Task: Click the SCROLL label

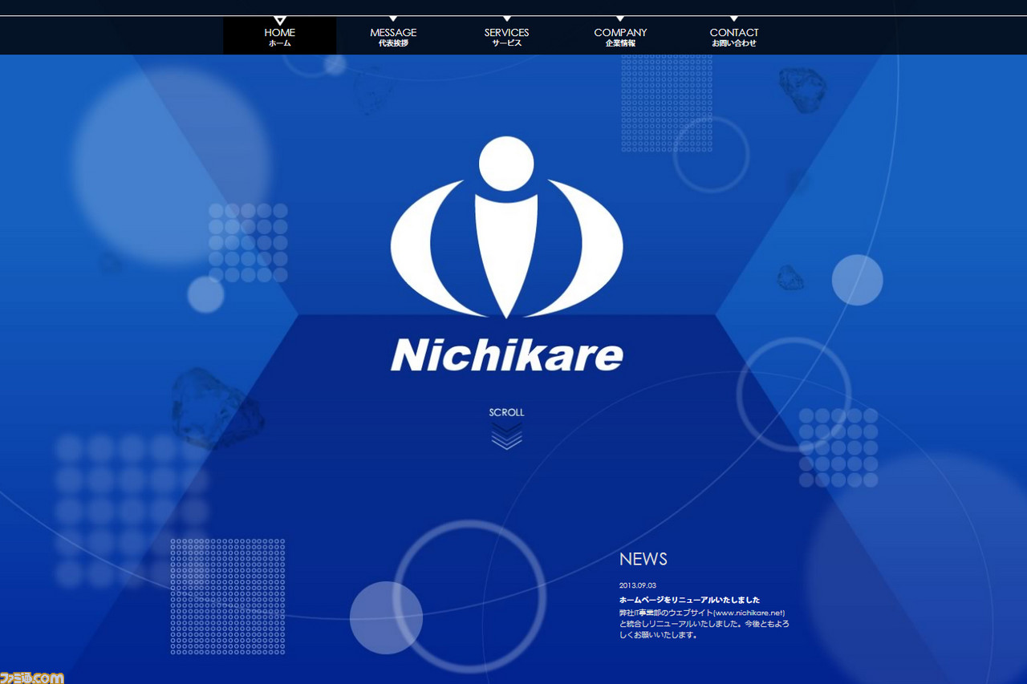Action: (x=506, y=412)
